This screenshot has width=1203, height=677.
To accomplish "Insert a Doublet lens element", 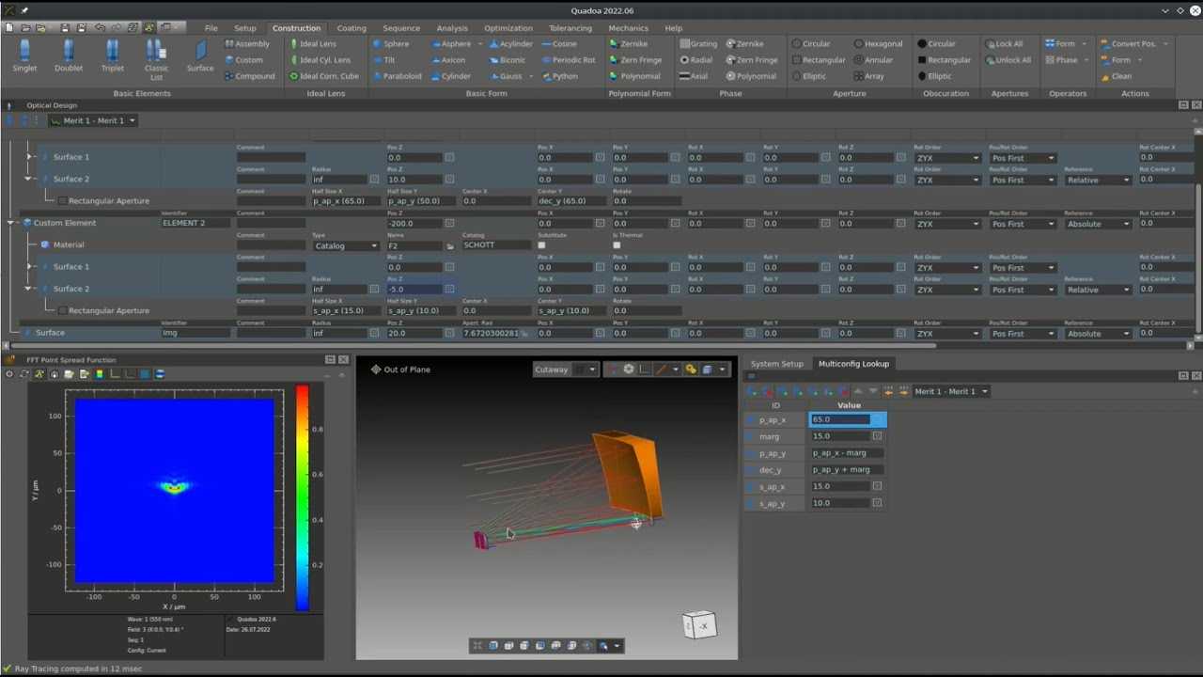I will [69, 55].
